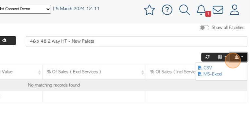
Task: Click the export download icon
Action: [237, 57]
